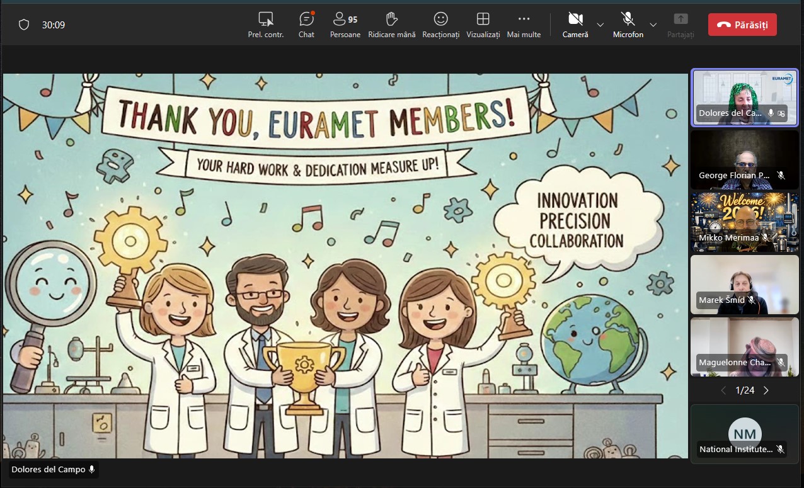Leave the meeting with Părăsiți
The height and width of the screenshot is (488, 804).
coord(742,25)
